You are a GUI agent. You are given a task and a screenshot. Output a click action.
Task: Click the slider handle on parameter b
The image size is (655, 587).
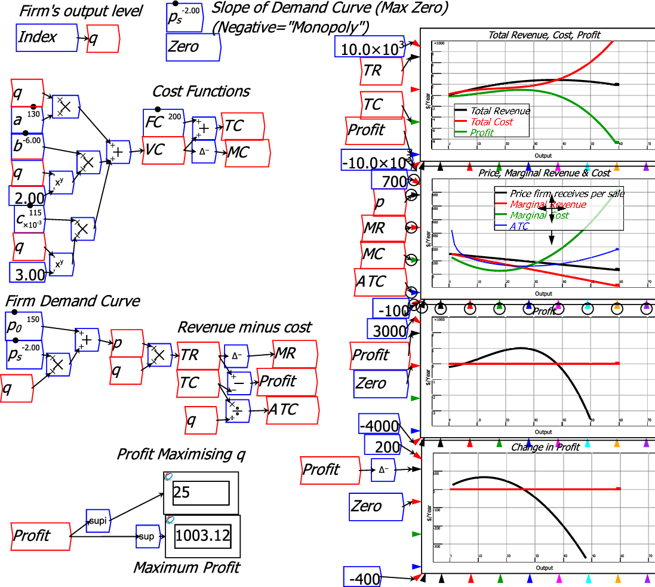click(26, 133)
